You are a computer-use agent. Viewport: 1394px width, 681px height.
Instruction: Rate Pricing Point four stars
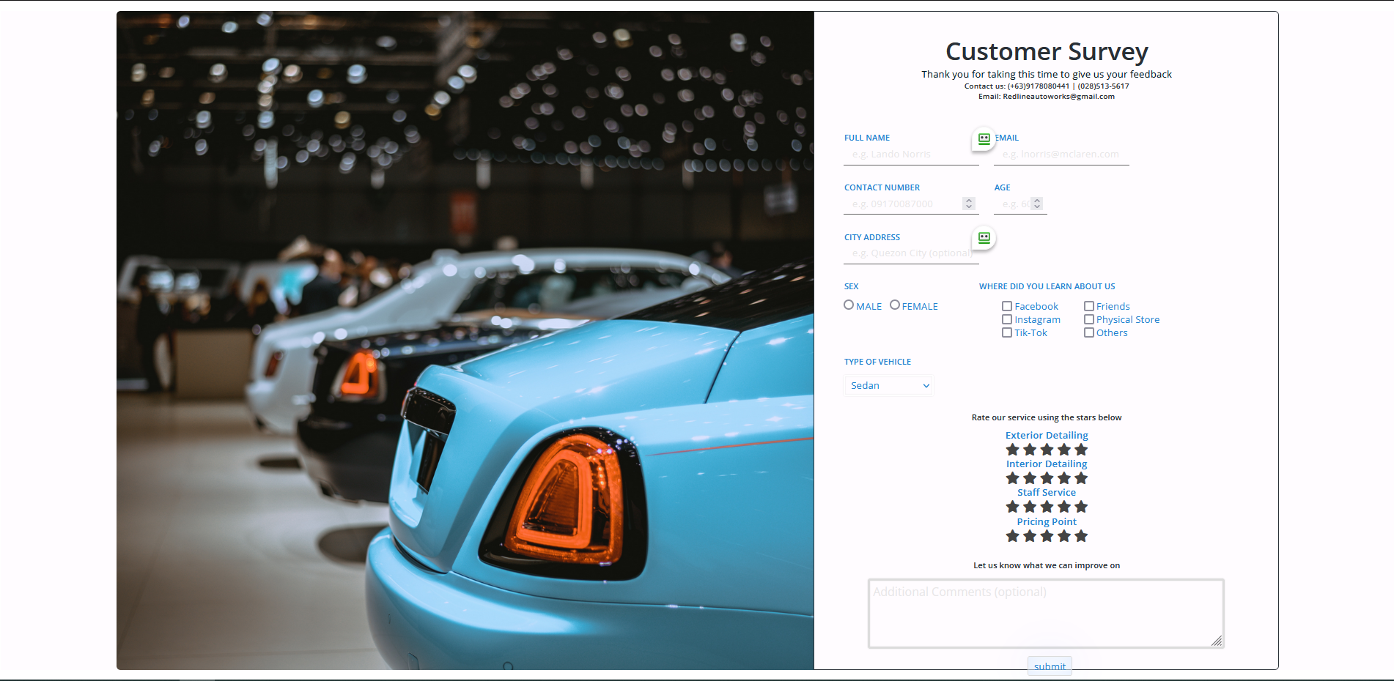tap(1064, 536)
